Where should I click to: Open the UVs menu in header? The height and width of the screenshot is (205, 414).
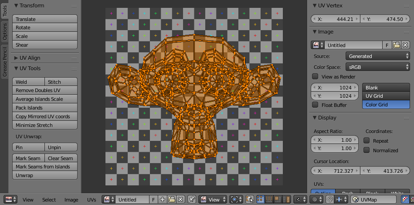click(92, 199)
